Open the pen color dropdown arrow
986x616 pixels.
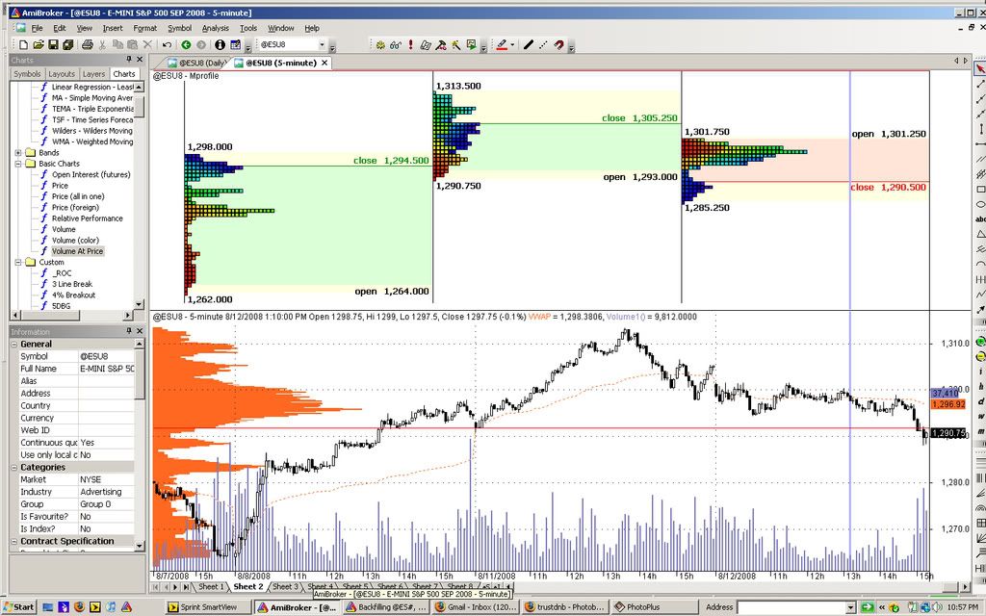tap(512, 44)
